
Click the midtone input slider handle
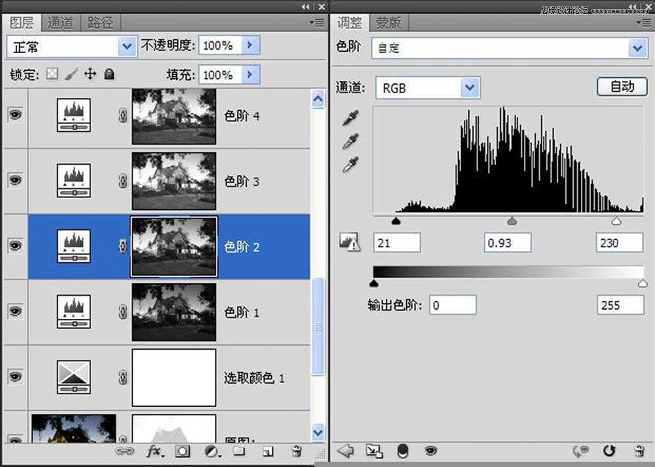pyautogui.click(x=512, y=221)
